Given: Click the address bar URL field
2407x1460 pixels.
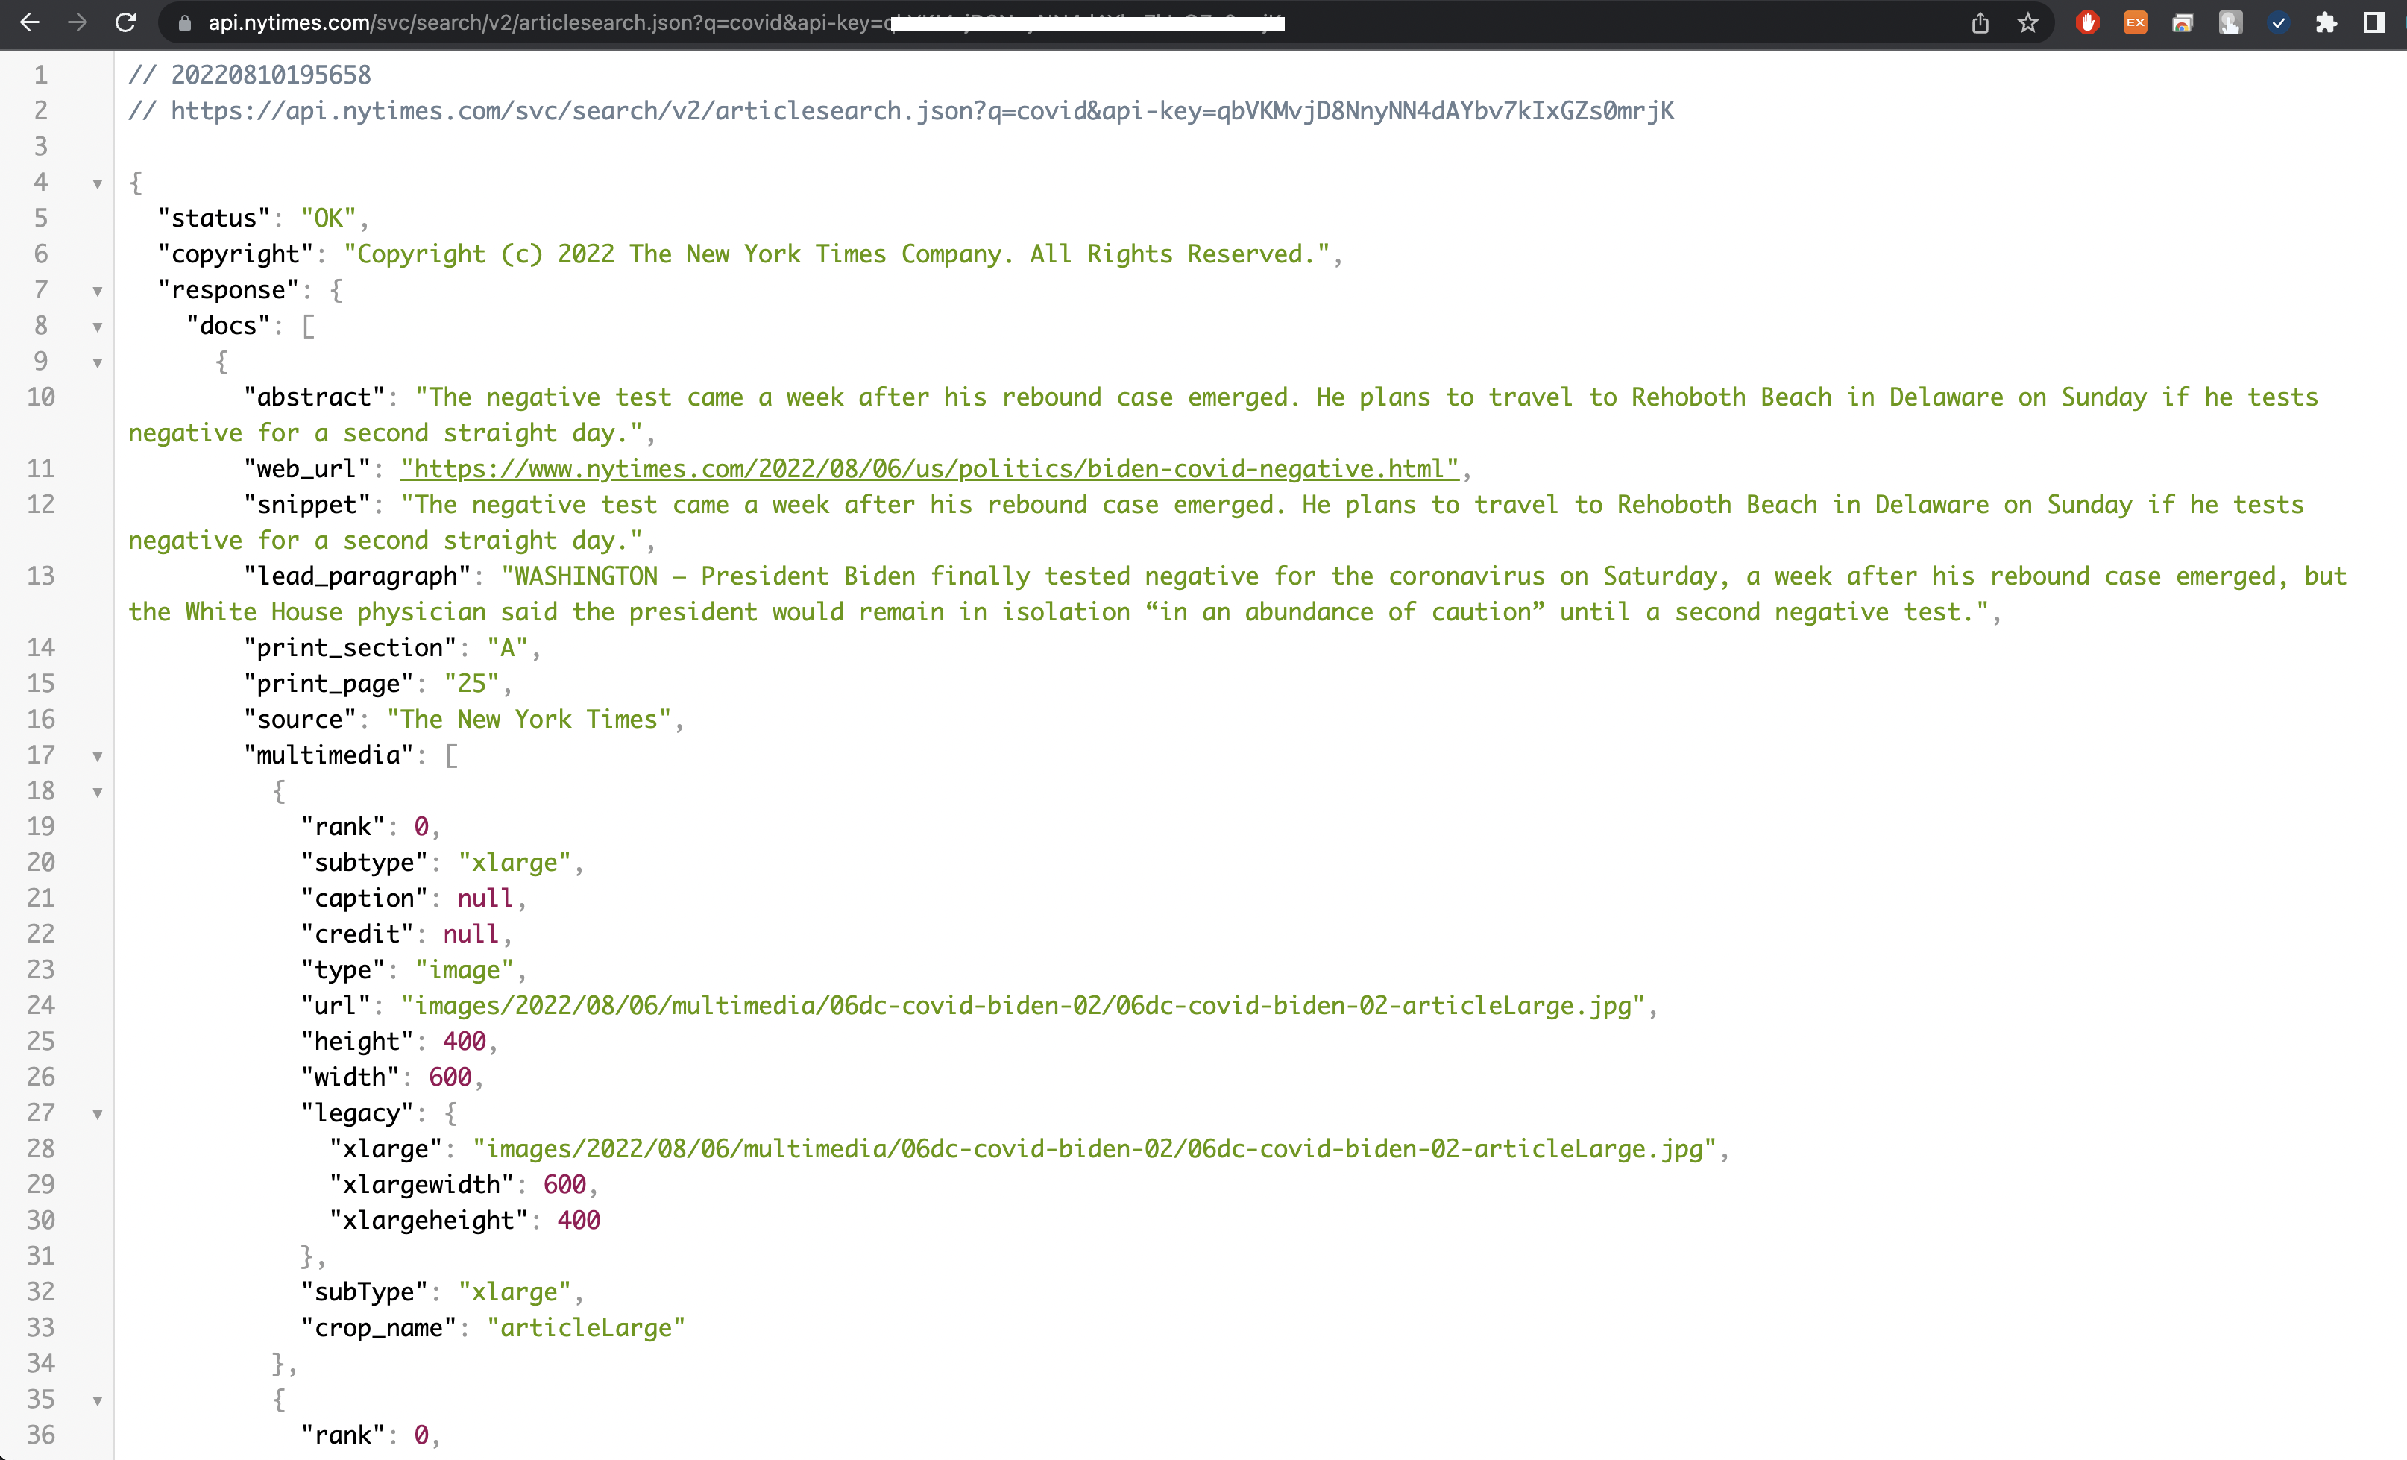Looking at the screenshot, I should pos(684,22).
